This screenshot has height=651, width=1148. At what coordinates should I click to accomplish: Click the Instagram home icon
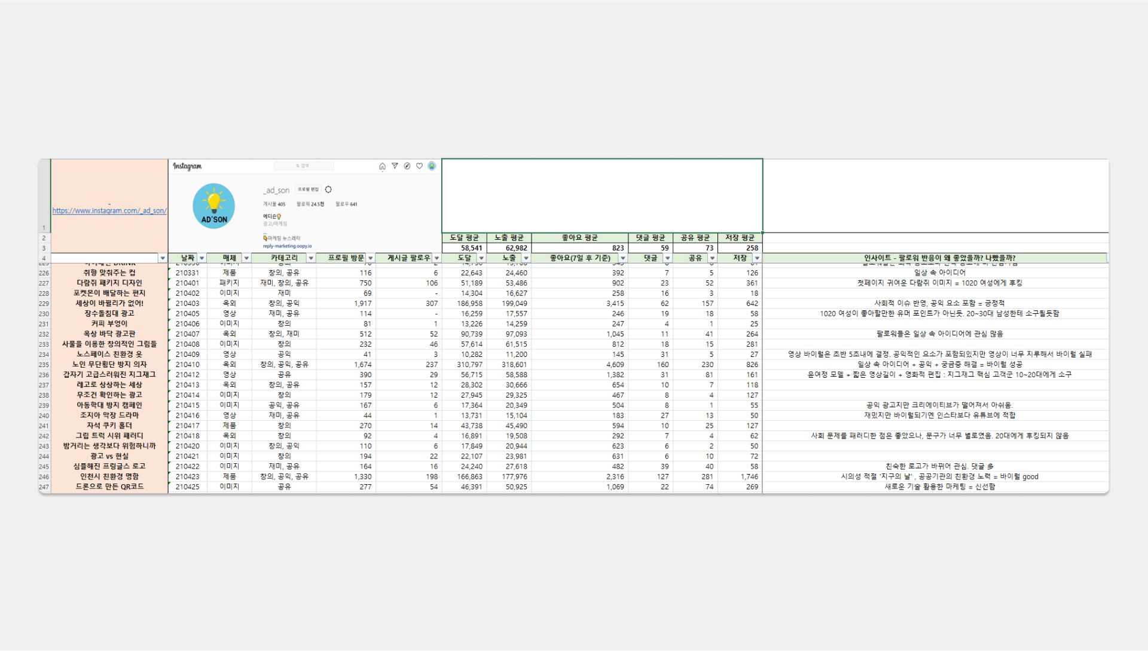[x=382, y=166]
